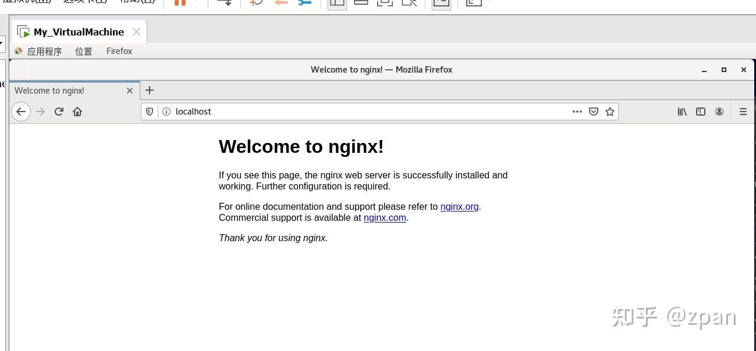The width and height of the screenshot is (756, 351).
Task: Close the Welcome to nginx! tab
Action: pyautogui.click(x=130, y=91)
